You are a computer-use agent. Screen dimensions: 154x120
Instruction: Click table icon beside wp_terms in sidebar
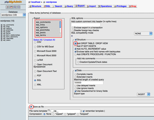coord(2,33)
